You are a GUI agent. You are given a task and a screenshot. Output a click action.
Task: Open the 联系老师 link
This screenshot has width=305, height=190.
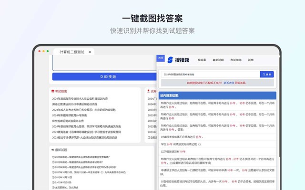pyautogui.click(x=229, y=83)
